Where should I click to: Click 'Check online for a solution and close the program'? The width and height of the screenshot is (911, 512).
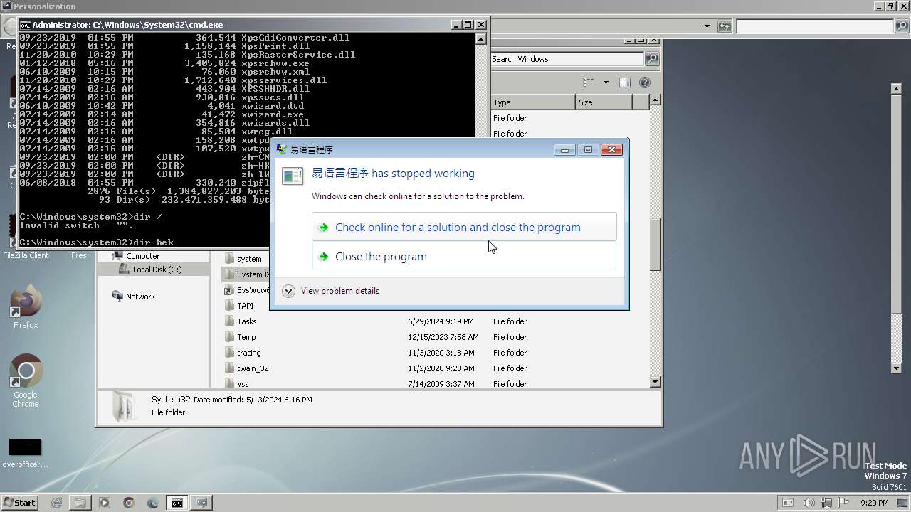(464, 228)
